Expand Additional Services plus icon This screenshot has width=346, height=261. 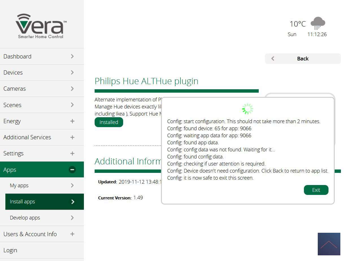tap(72, 137)
